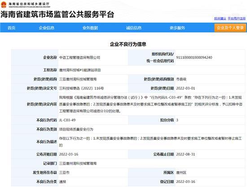The height and width of the screenshot is (187, 247).
Task: Select credit code 911100001000094240
Action: point(194,57)
